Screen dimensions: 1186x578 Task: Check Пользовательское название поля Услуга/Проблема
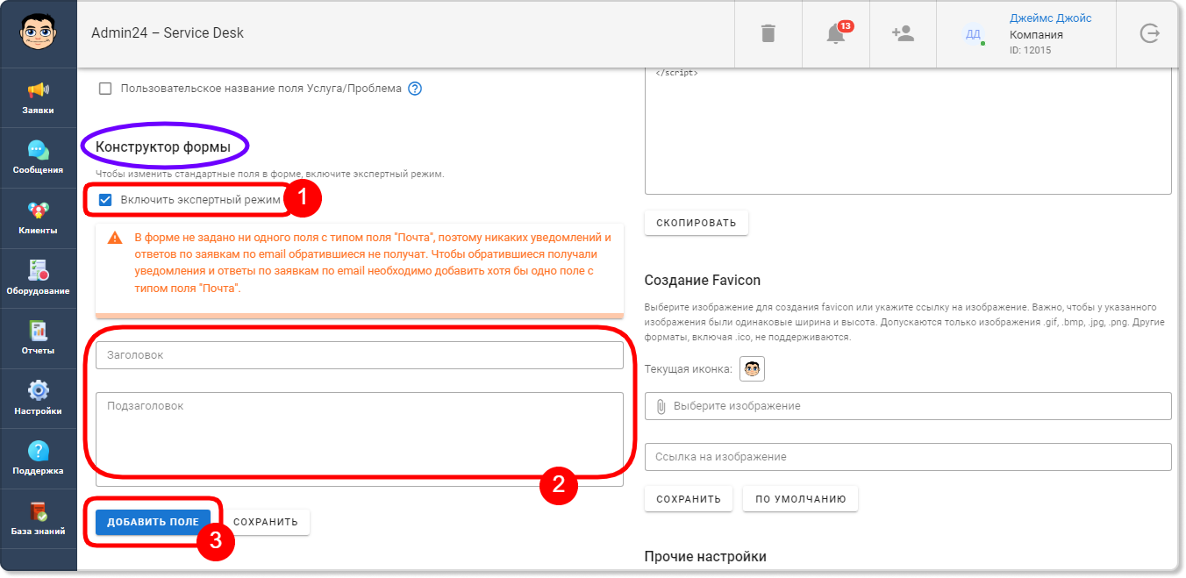[105, 89]
